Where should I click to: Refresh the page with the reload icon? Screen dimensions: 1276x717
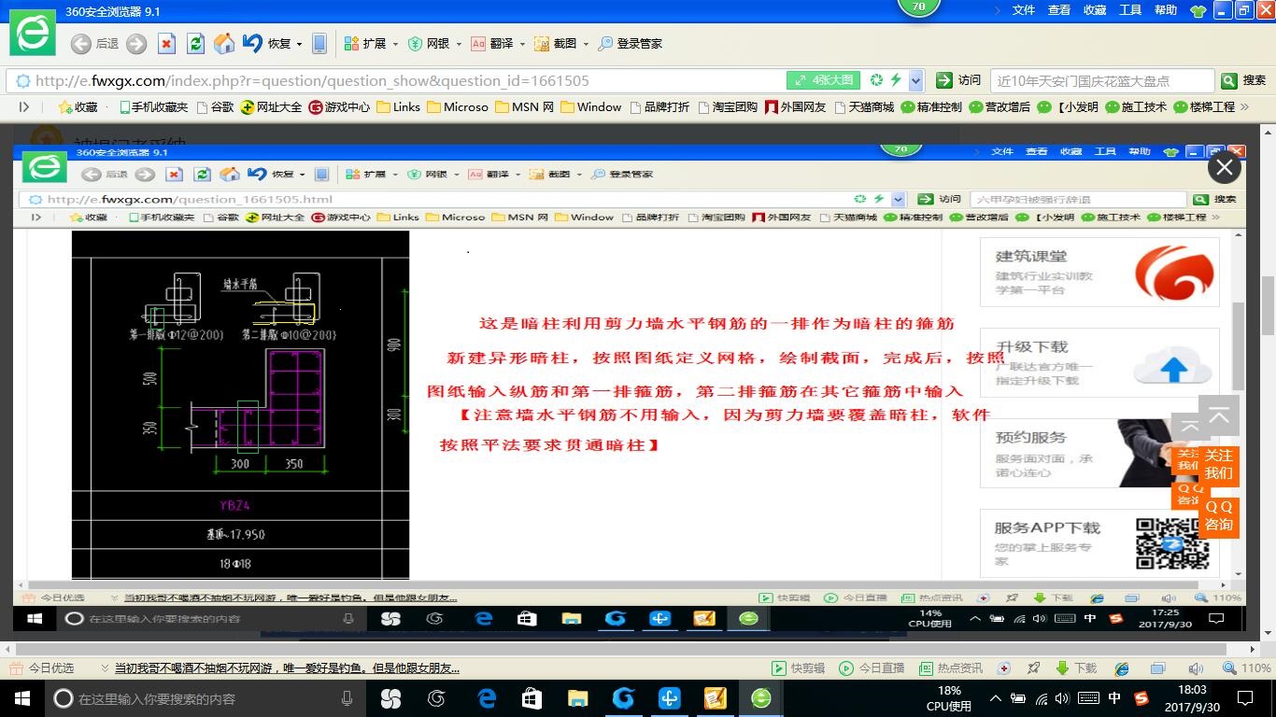195,43
